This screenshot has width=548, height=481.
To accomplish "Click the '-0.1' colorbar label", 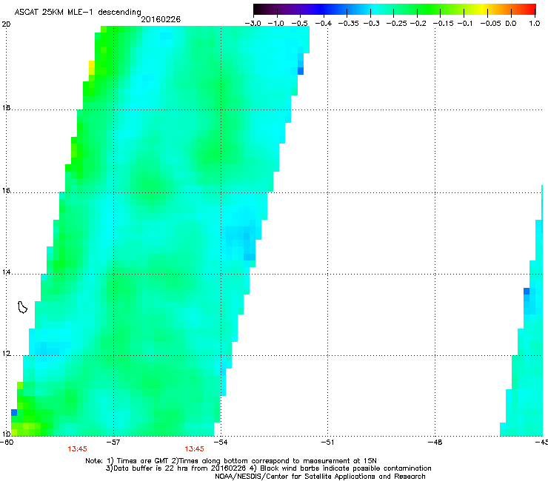I will pyautogui.click(x=465, y=24).
